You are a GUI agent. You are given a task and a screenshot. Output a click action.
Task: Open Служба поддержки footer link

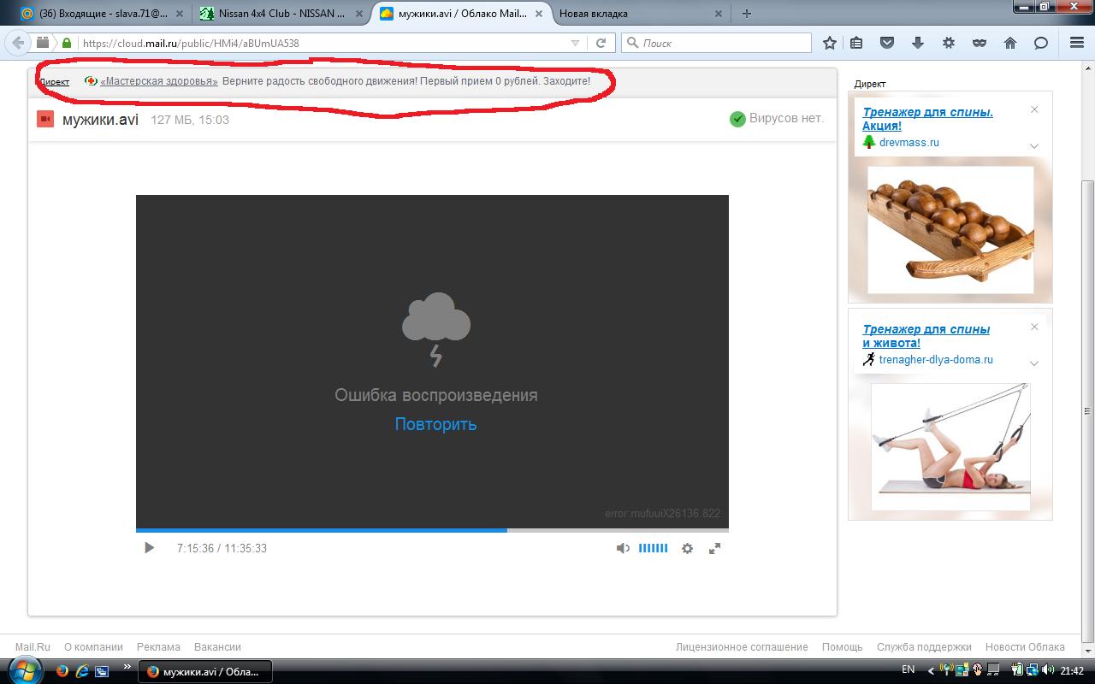click(x=924, y=647)
